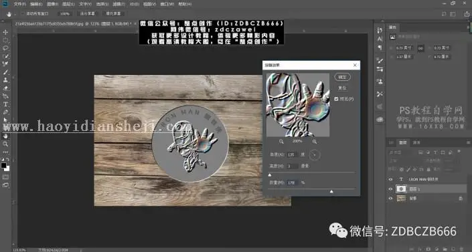Reset default foreground and background colors
The height and width of the screenshot is (252, 472).
pyautogui.click(x=3, y=159)
